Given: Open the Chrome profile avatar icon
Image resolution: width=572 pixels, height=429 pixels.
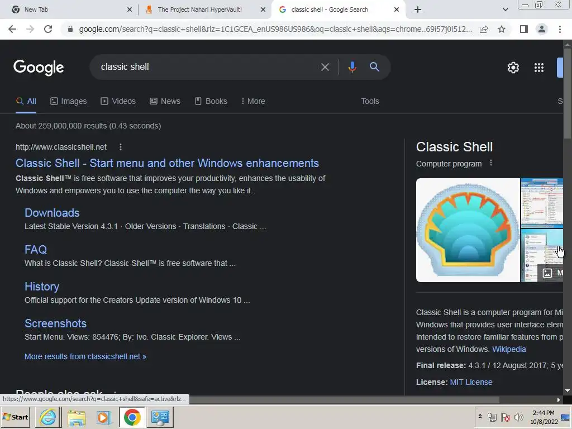Looking at the screenshot, I should (x=542, y=29).
